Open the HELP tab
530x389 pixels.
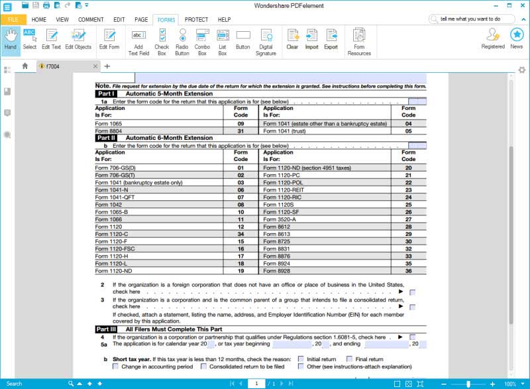click(224, 20)
